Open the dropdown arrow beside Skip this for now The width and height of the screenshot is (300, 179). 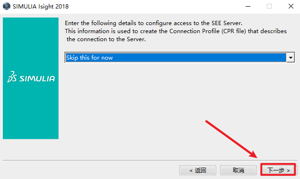pos(291,57)
